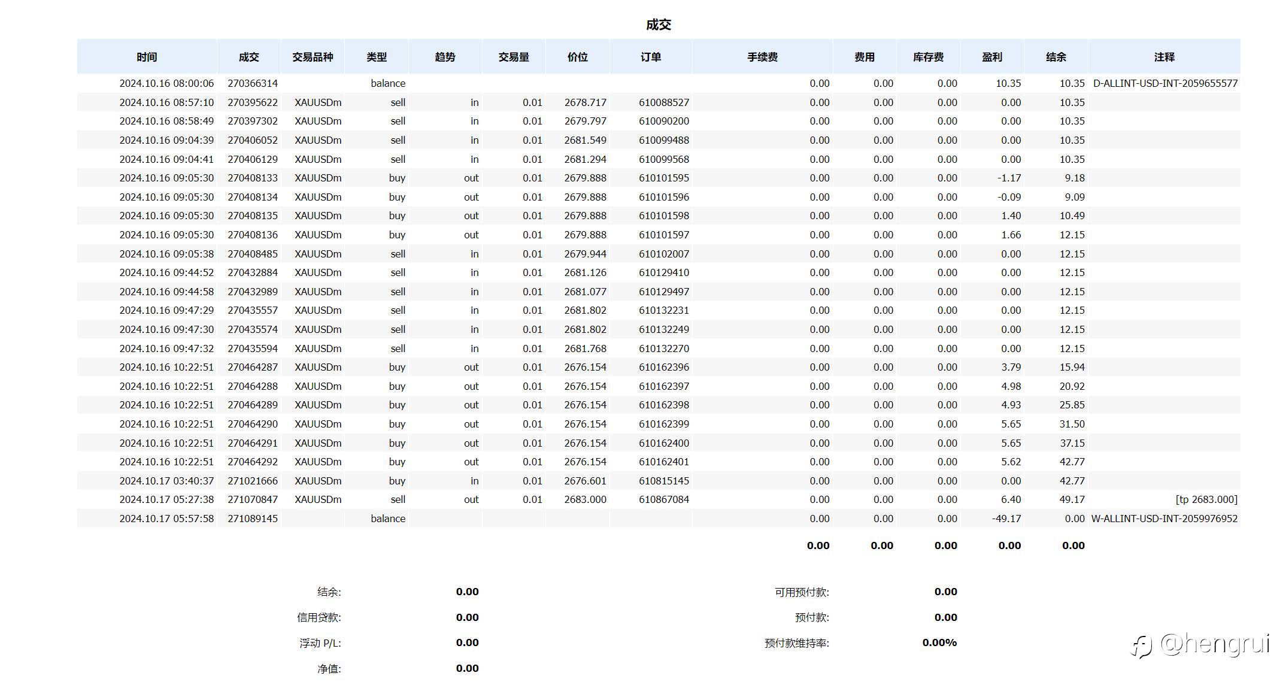Select the 0.00% margin level value

click(x=939, y=642)
